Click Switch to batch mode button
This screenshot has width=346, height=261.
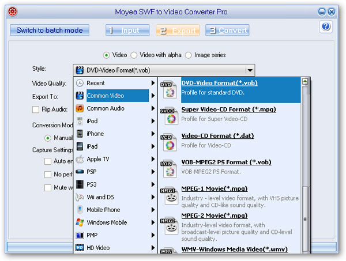(50, 30)
